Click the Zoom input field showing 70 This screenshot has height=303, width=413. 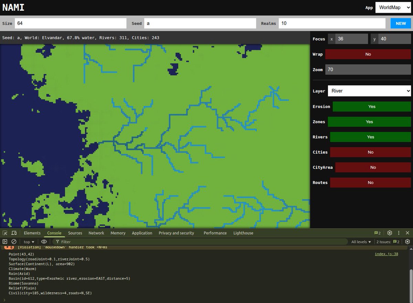[368, 69]
